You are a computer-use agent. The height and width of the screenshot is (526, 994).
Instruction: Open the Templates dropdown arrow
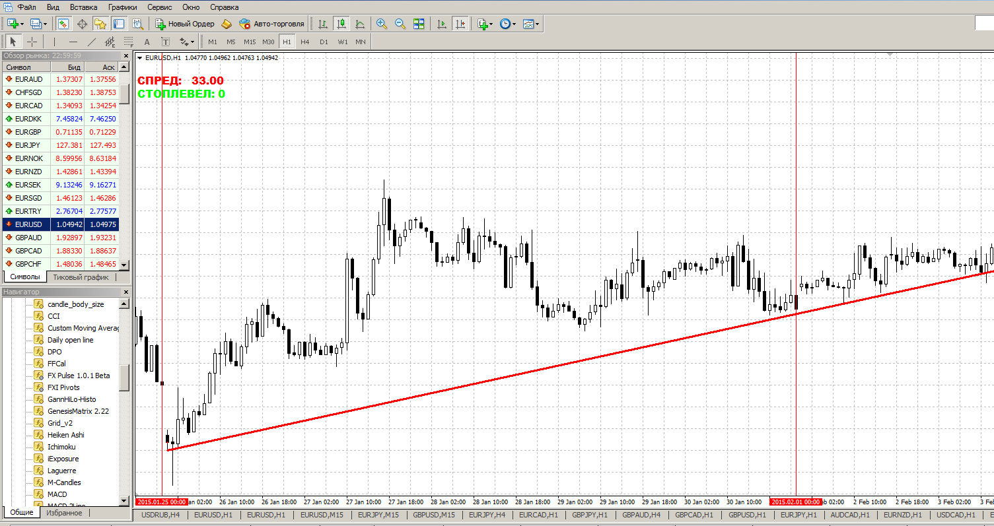538,24
